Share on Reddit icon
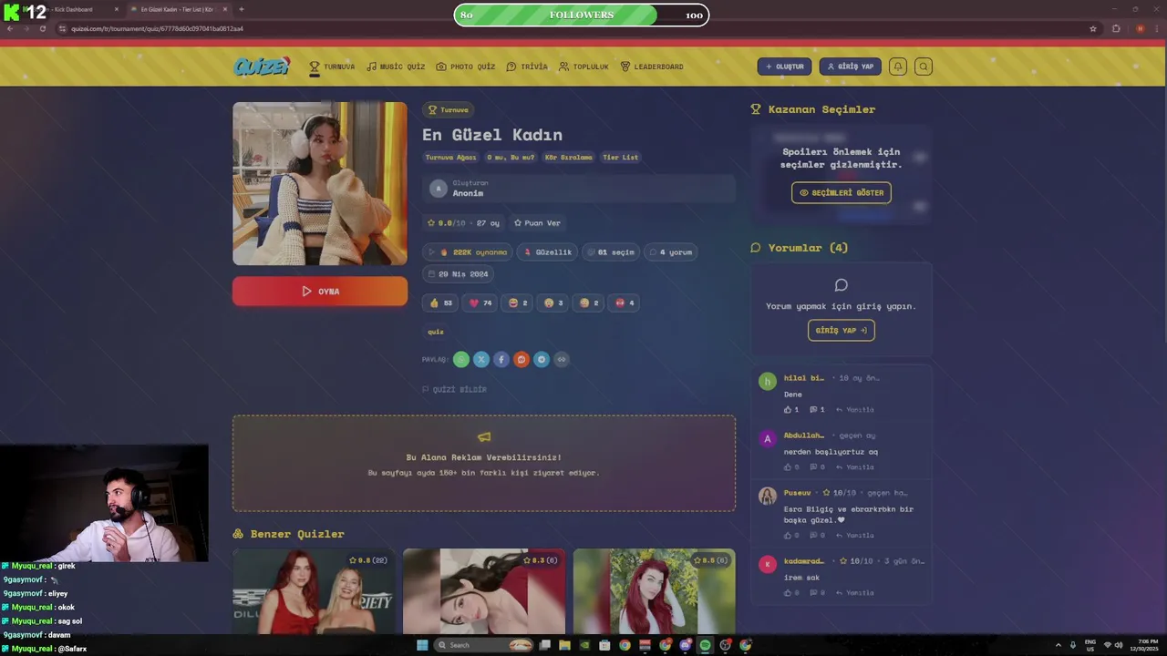Image resolution: width=1167 pixels, height=656 pixels. [x=522, y=360]
